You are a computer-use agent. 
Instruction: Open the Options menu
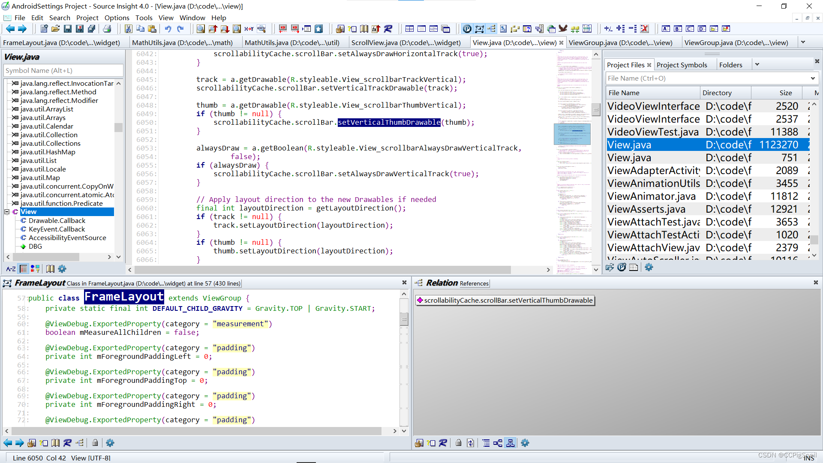[x=117, y=18]
